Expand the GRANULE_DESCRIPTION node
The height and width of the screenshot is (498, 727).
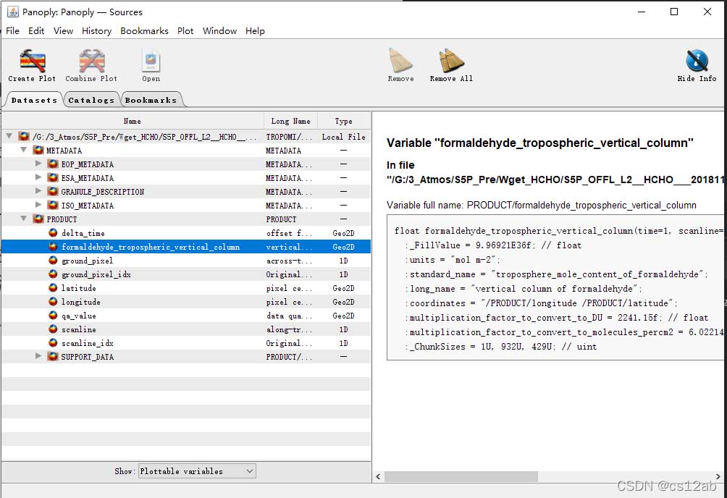pyautogui.click(x=38, y=191)
